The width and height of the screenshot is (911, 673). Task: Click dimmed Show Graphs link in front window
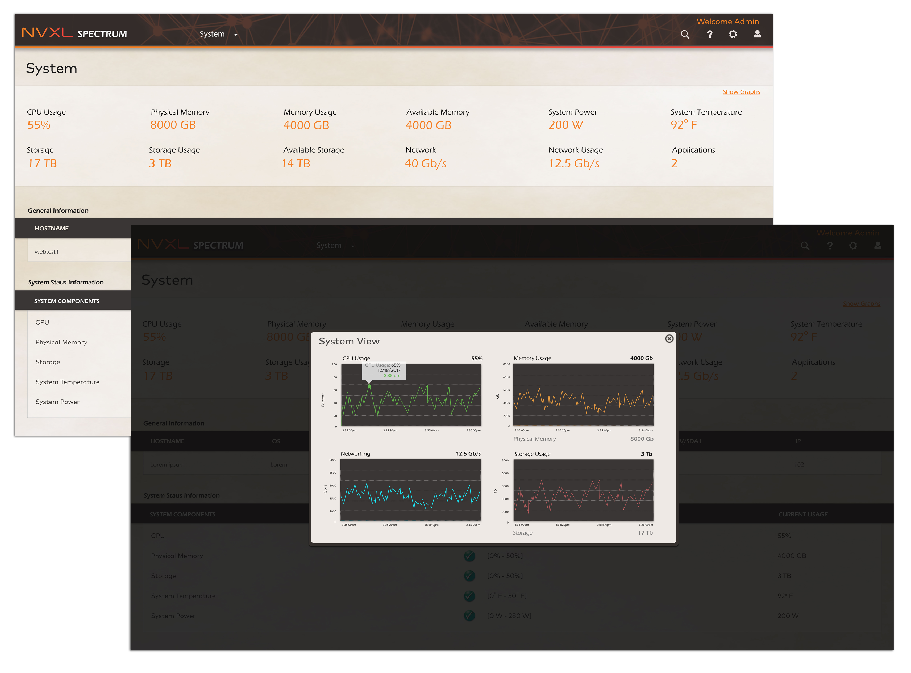pos(861,304)
